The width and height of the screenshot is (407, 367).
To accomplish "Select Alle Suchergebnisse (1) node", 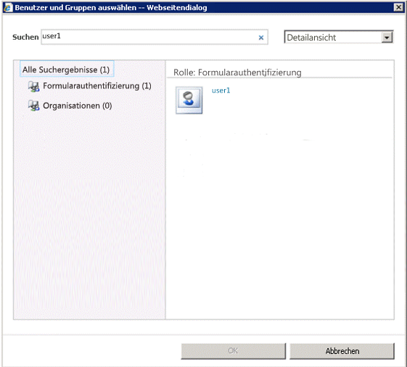I will click(67, 69).
